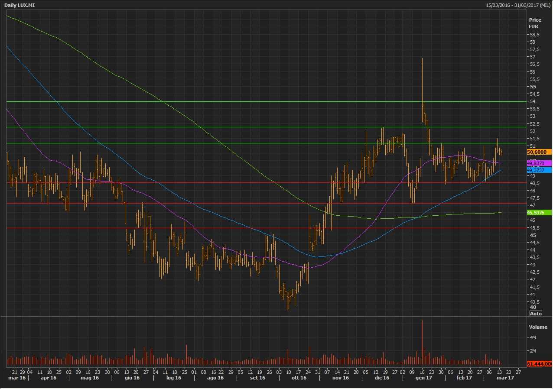Select the blue 49,3737 moving average tag
The width and height of the screenshot is (553, 389).
[x=539, y=170]
